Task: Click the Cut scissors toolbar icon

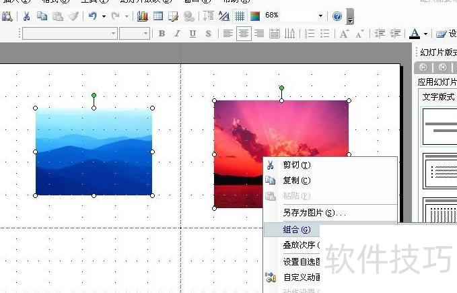Action: click(26, 16)
